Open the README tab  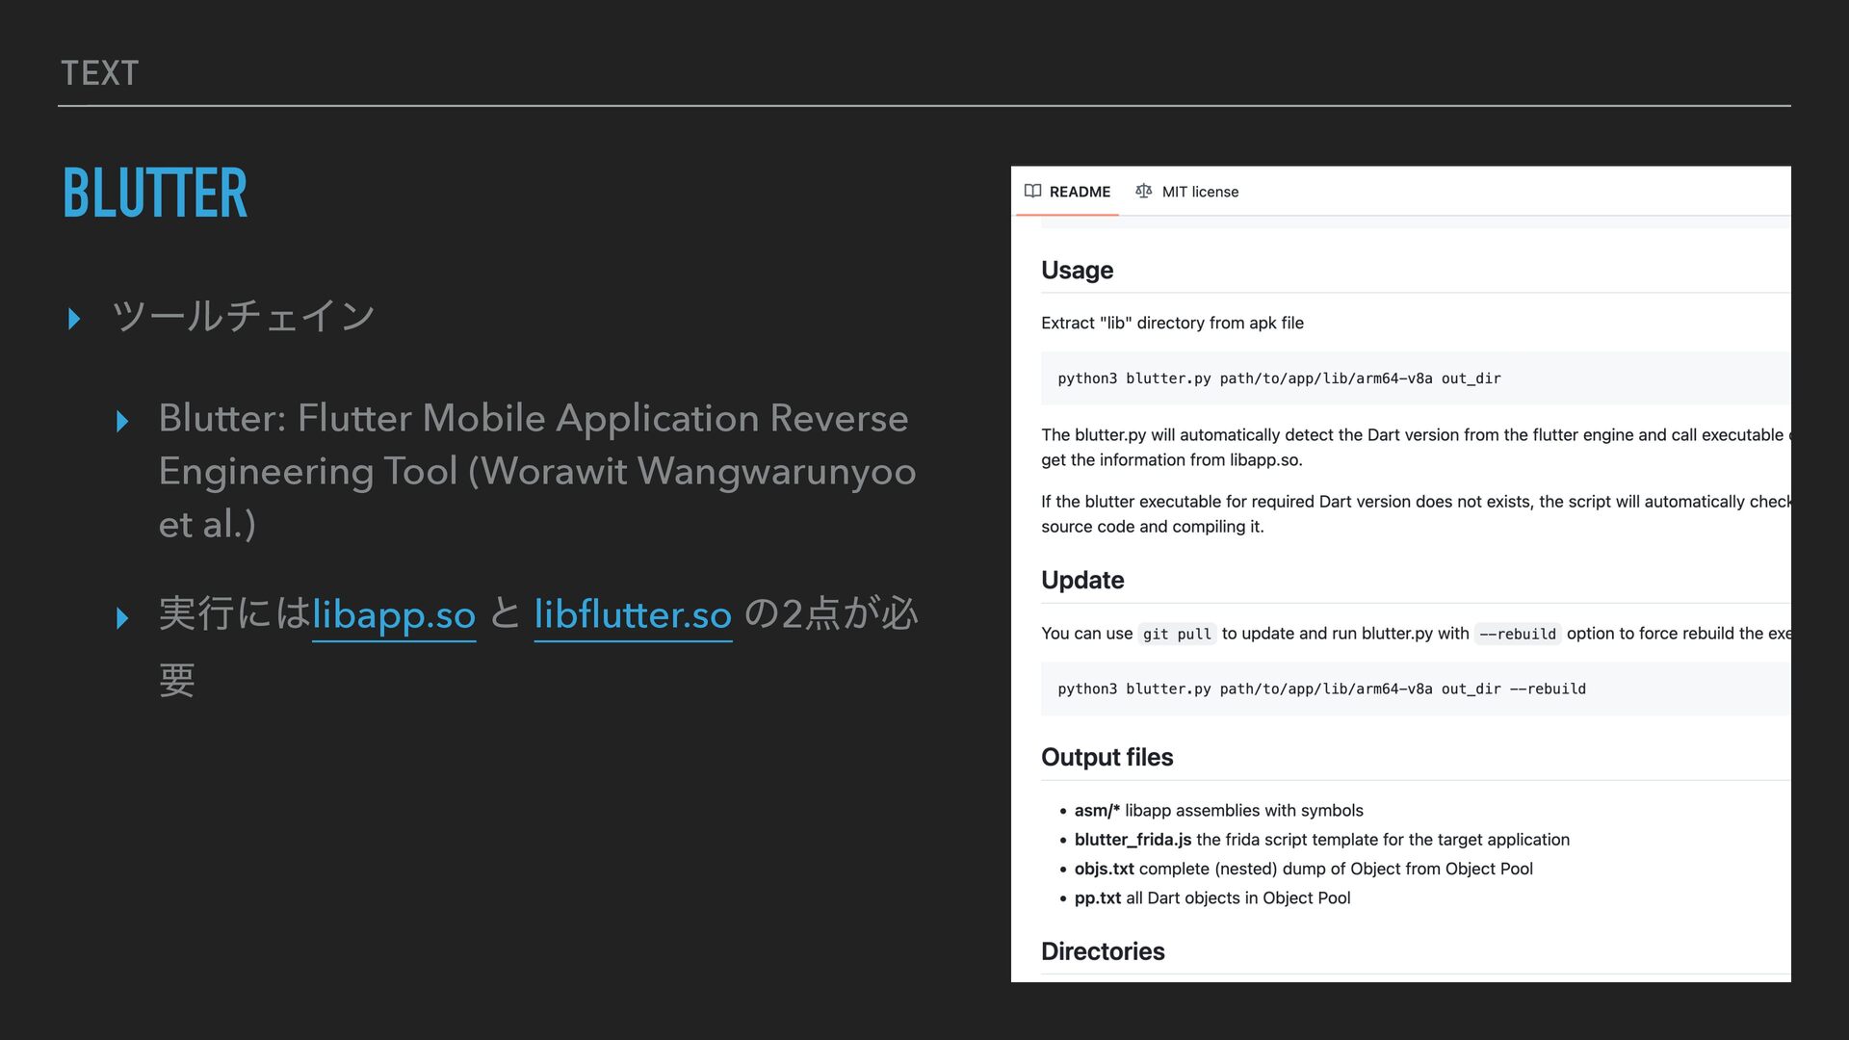coord(1079,192)
